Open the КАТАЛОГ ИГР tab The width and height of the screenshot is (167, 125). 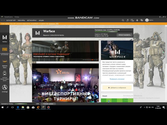pos(11,20)
